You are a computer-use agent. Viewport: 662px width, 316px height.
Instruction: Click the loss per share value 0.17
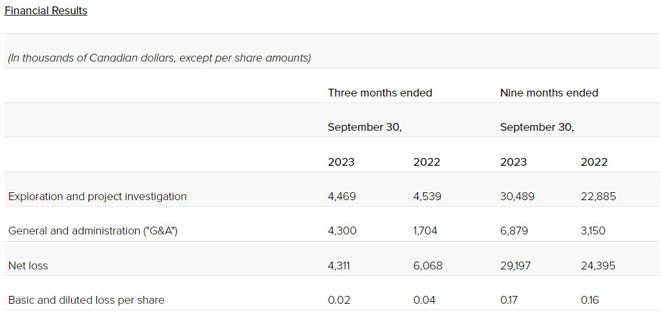(510, 300)
